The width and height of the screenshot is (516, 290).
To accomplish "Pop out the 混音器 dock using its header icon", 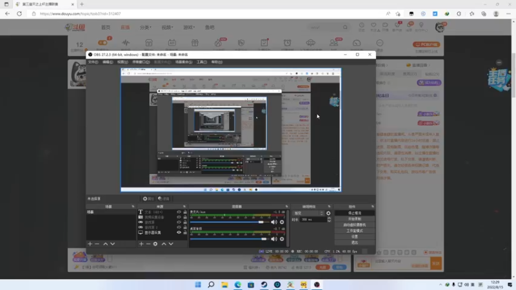I will (286, 206).
